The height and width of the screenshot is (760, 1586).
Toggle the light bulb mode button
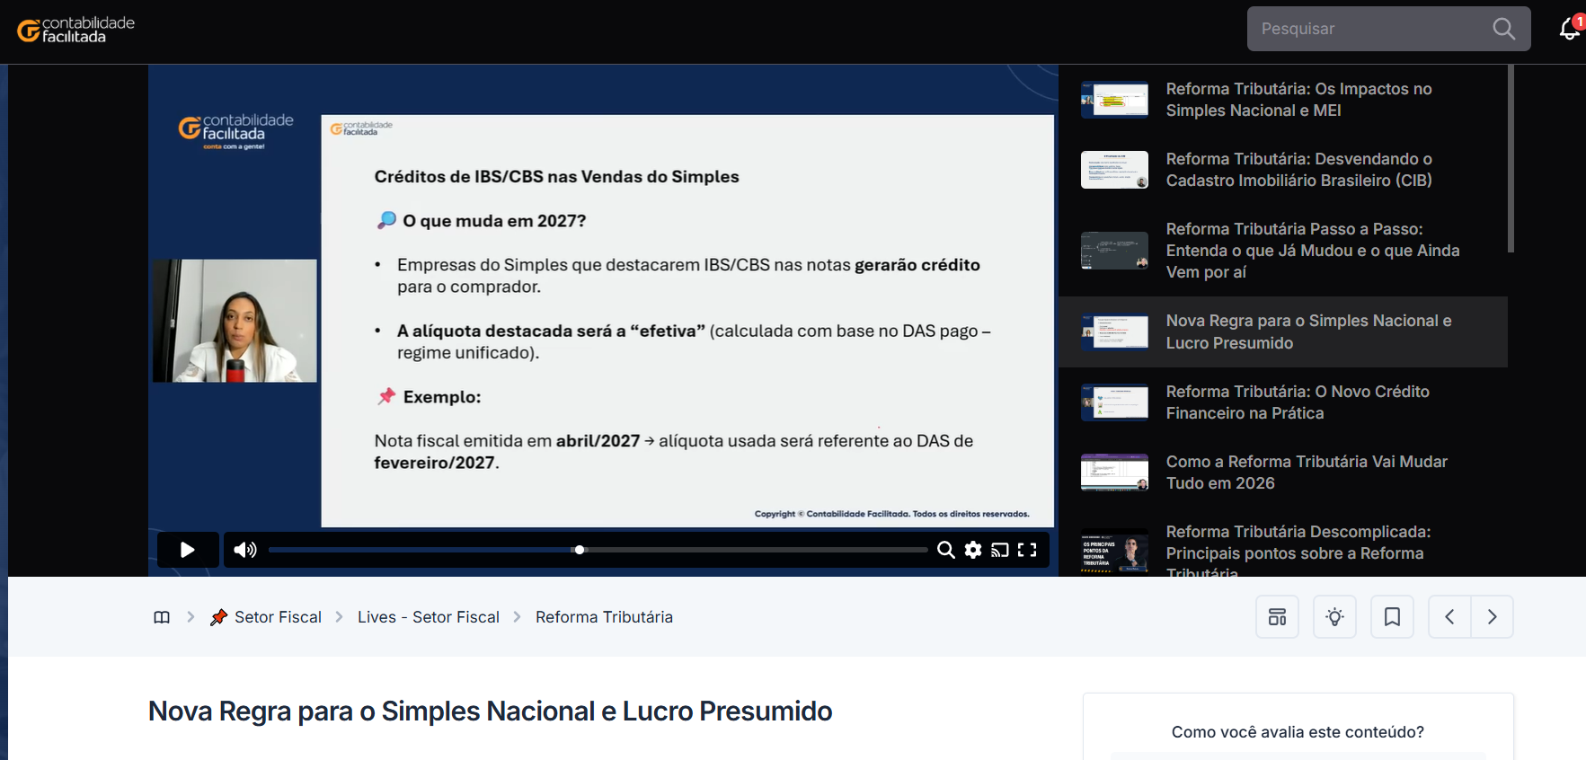(1334, 617)
